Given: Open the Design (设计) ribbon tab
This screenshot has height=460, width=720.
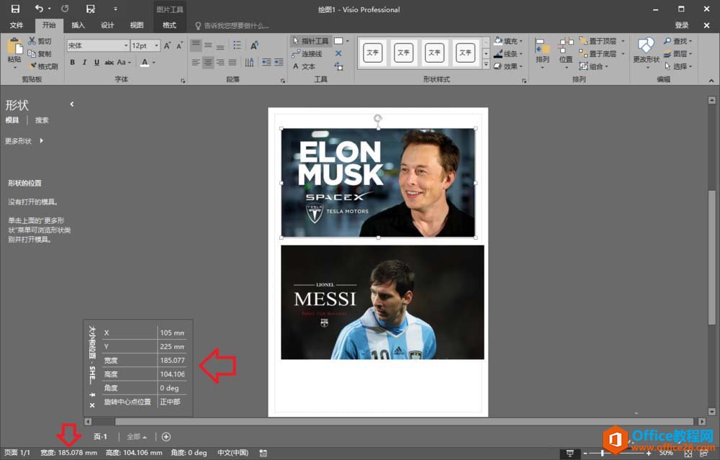Looking at the screenshot, I should click(107, 25).
